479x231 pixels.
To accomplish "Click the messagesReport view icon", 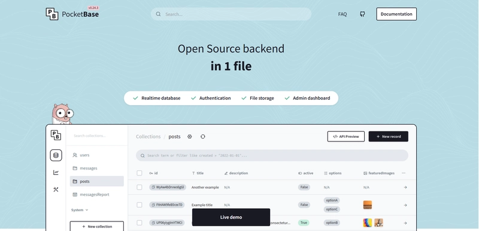I will click(75, 195).
